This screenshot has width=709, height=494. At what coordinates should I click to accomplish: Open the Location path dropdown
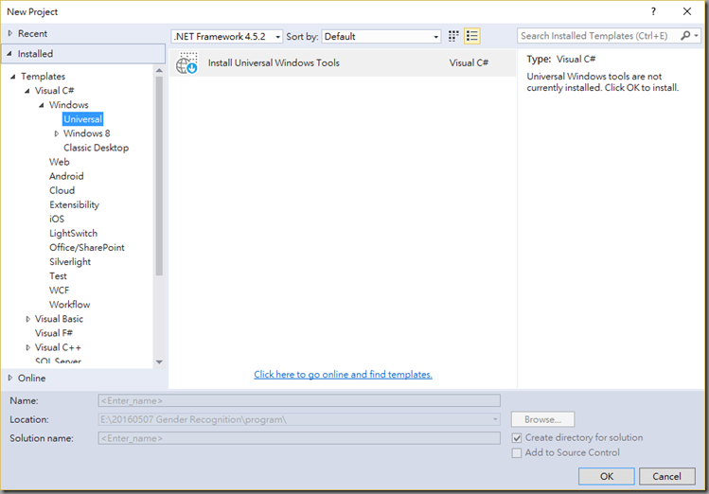[495, 420]
